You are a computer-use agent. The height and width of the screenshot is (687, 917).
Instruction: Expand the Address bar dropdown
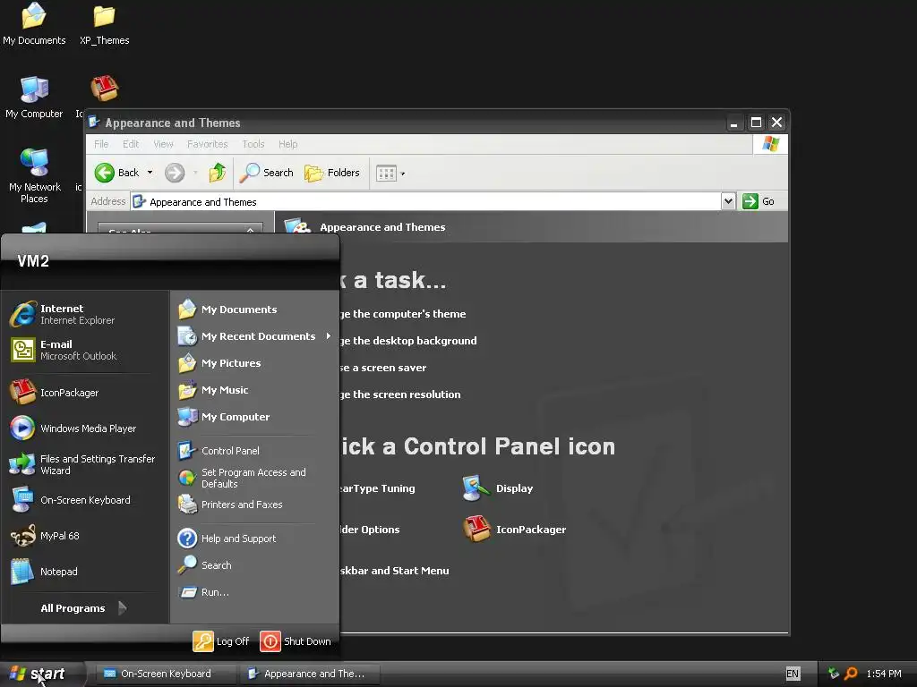[727, 201]
